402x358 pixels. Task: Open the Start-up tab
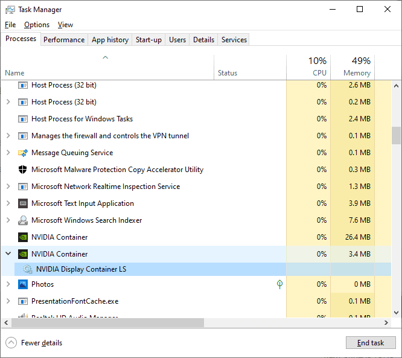pyautogui.click(x=148, y=40)
